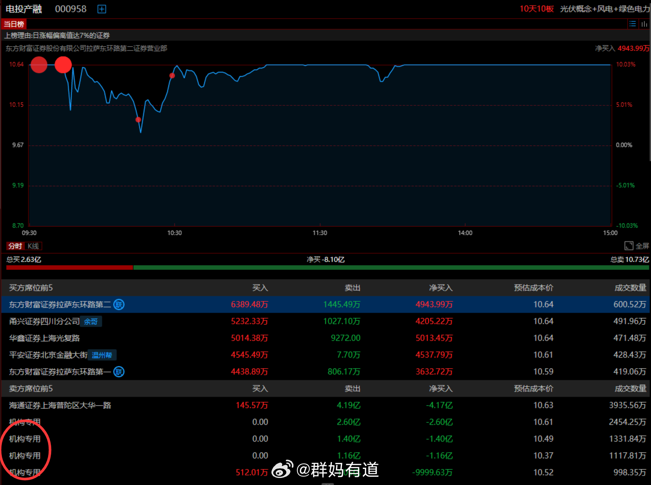Switch chart to K线 mode
The width and height of the screenshot is (651, 485).
[x=33, y=246]
